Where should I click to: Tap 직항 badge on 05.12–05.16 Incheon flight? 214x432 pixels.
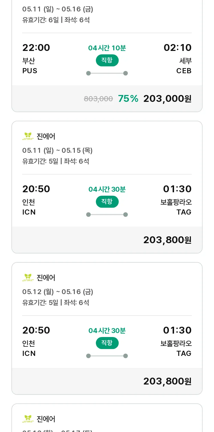coord(107,343)
